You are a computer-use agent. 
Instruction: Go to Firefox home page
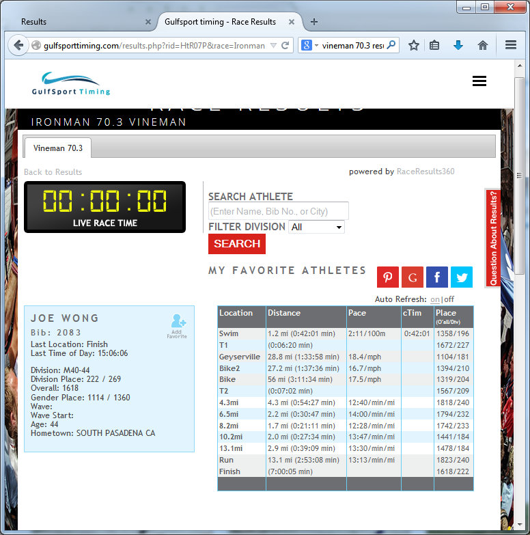[x=483, y=46]
